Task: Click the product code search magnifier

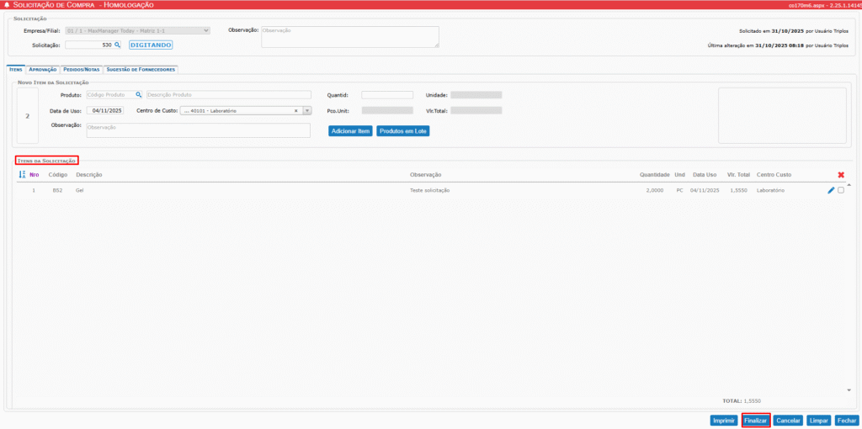Action: 139,95
